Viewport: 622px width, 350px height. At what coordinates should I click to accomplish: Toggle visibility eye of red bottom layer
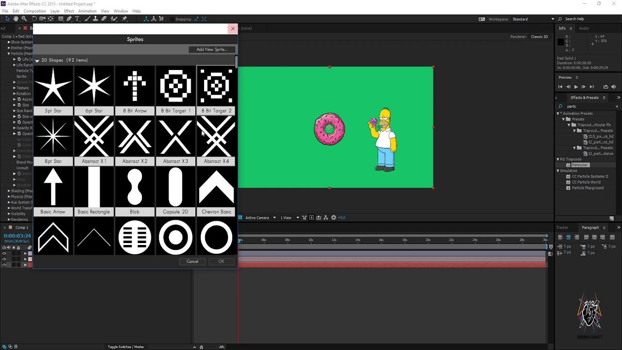coord(4,265)
